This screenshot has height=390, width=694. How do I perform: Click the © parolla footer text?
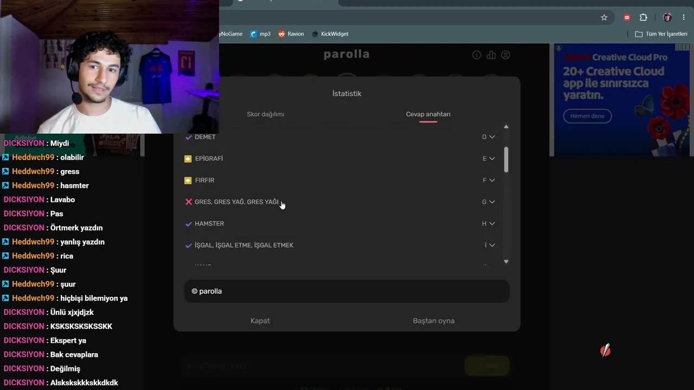[207, 291]
